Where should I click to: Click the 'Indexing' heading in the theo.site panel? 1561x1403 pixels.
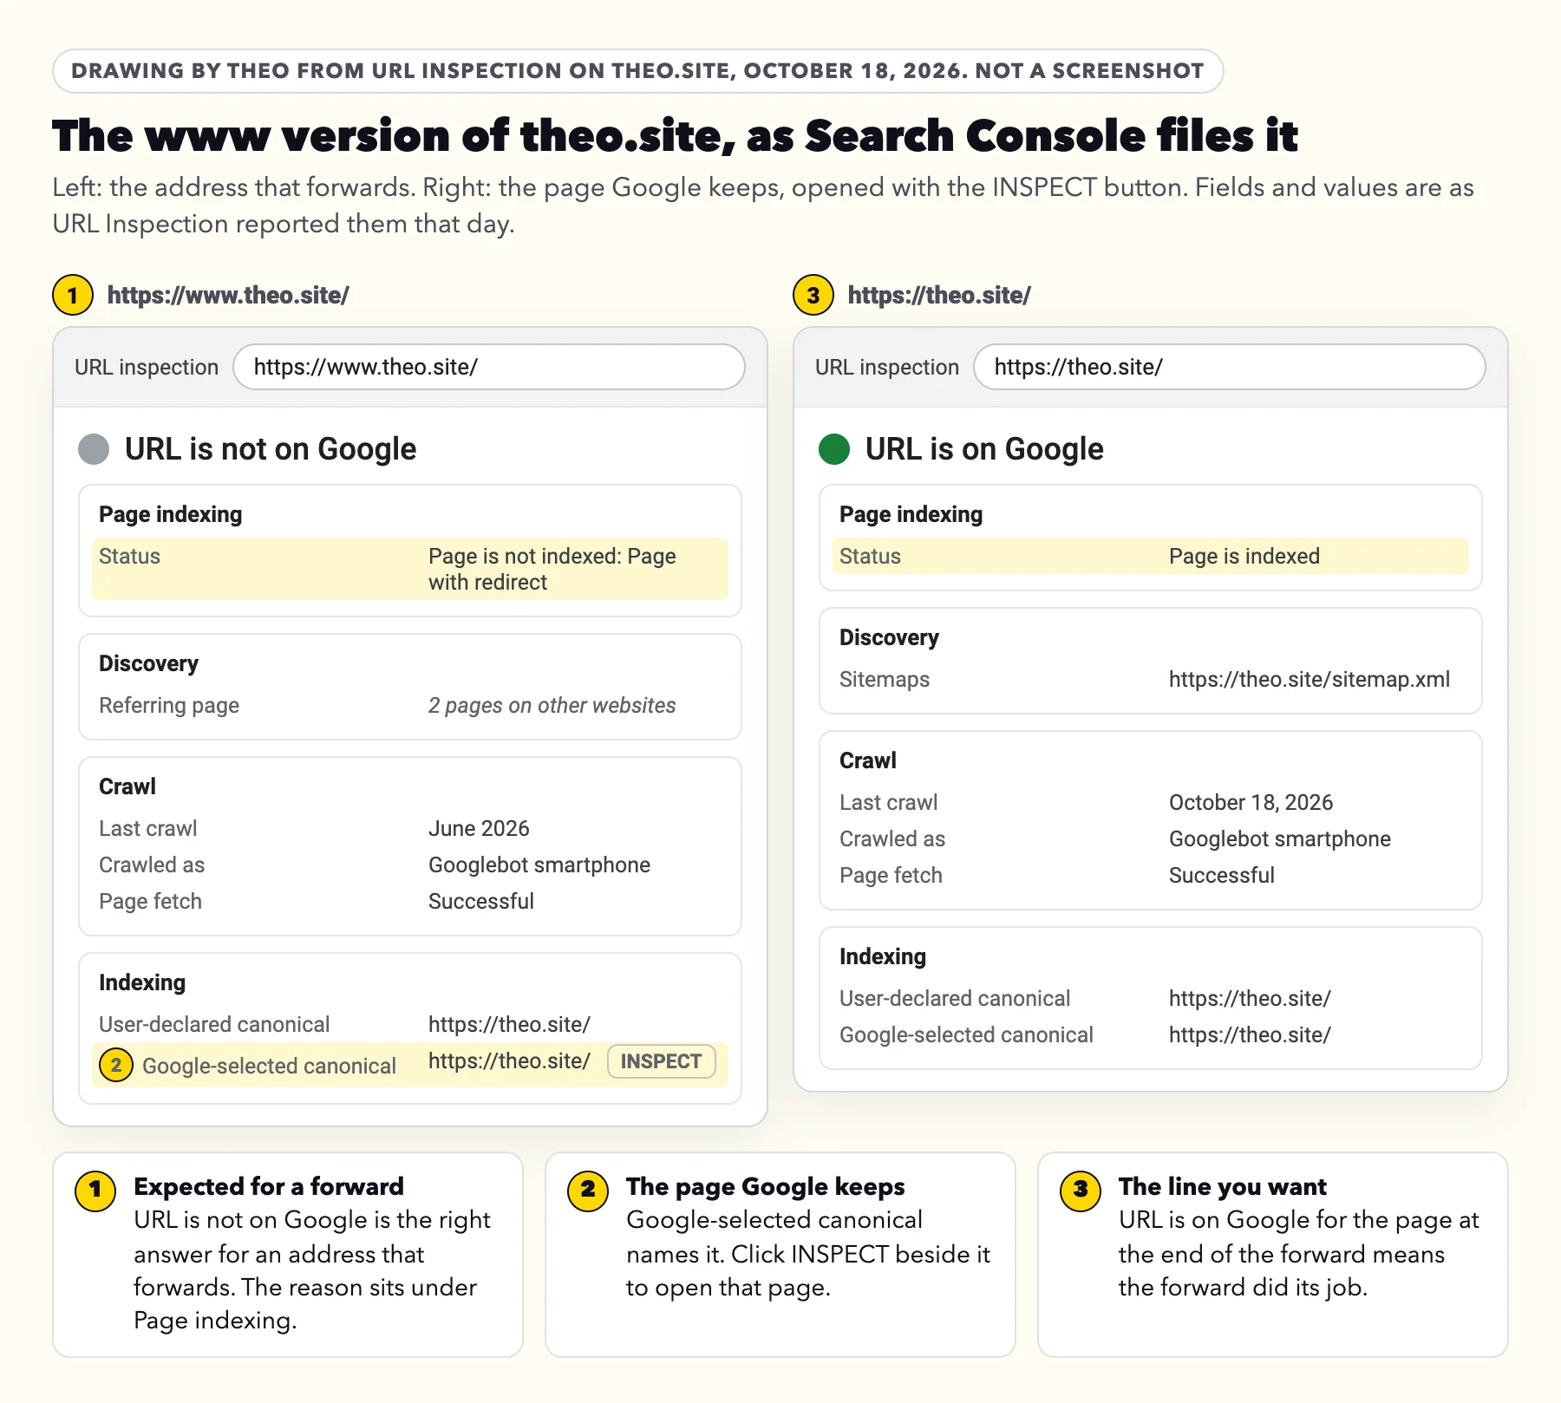883,956
